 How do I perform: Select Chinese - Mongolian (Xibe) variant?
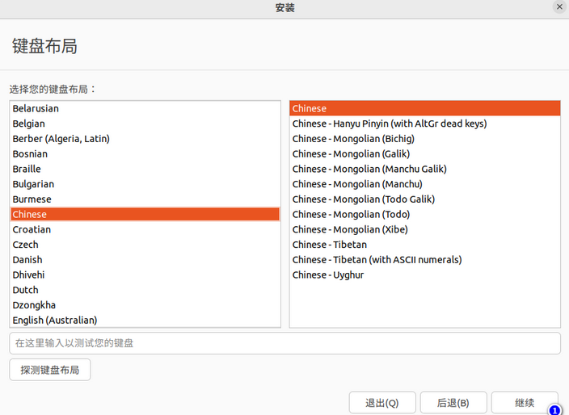coord(350,229)
